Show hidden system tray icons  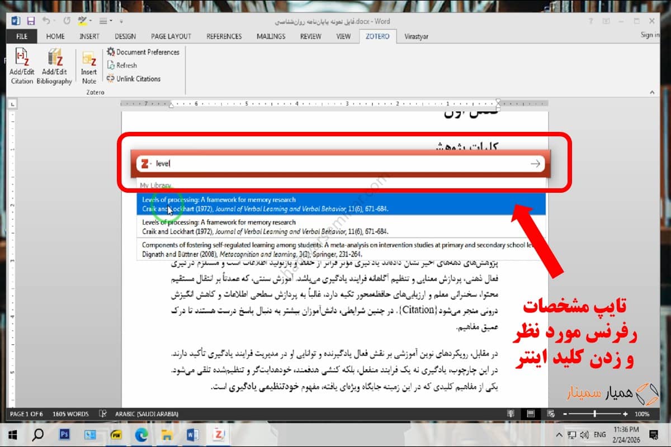pyautogui.click(x=559, y=434)
